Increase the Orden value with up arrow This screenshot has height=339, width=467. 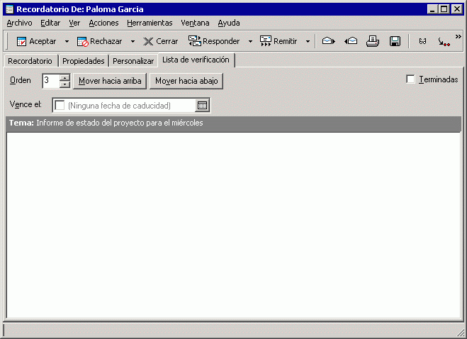64,77
